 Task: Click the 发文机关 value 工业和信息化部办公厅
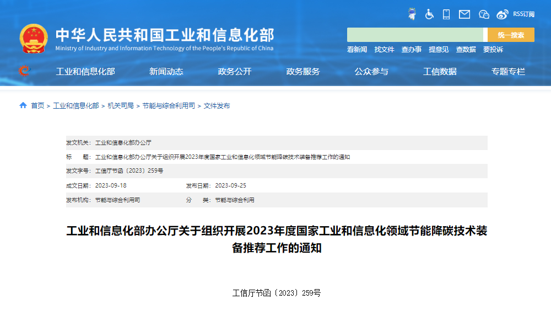pyautogui.click(x=123, y=143)
